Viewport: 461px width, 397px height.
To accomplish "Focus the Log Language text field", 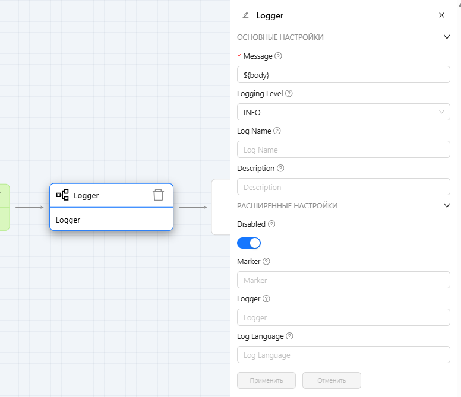I will 343,355.
